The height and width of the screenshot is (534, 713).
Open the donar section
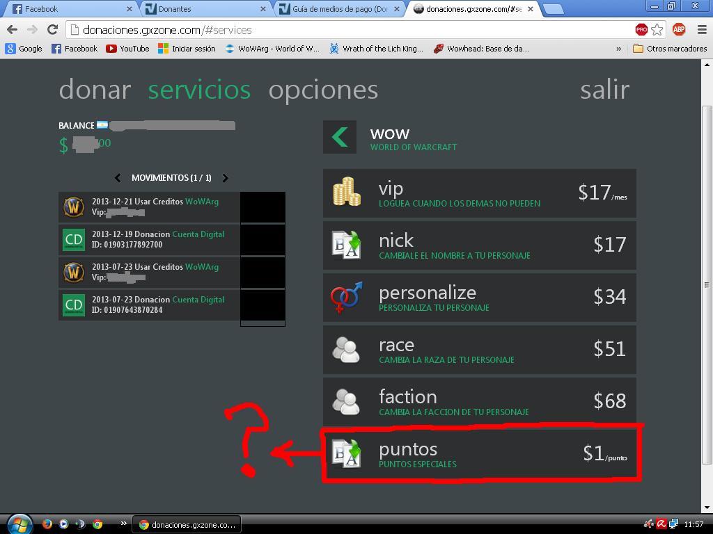click(x=95, y=90)
